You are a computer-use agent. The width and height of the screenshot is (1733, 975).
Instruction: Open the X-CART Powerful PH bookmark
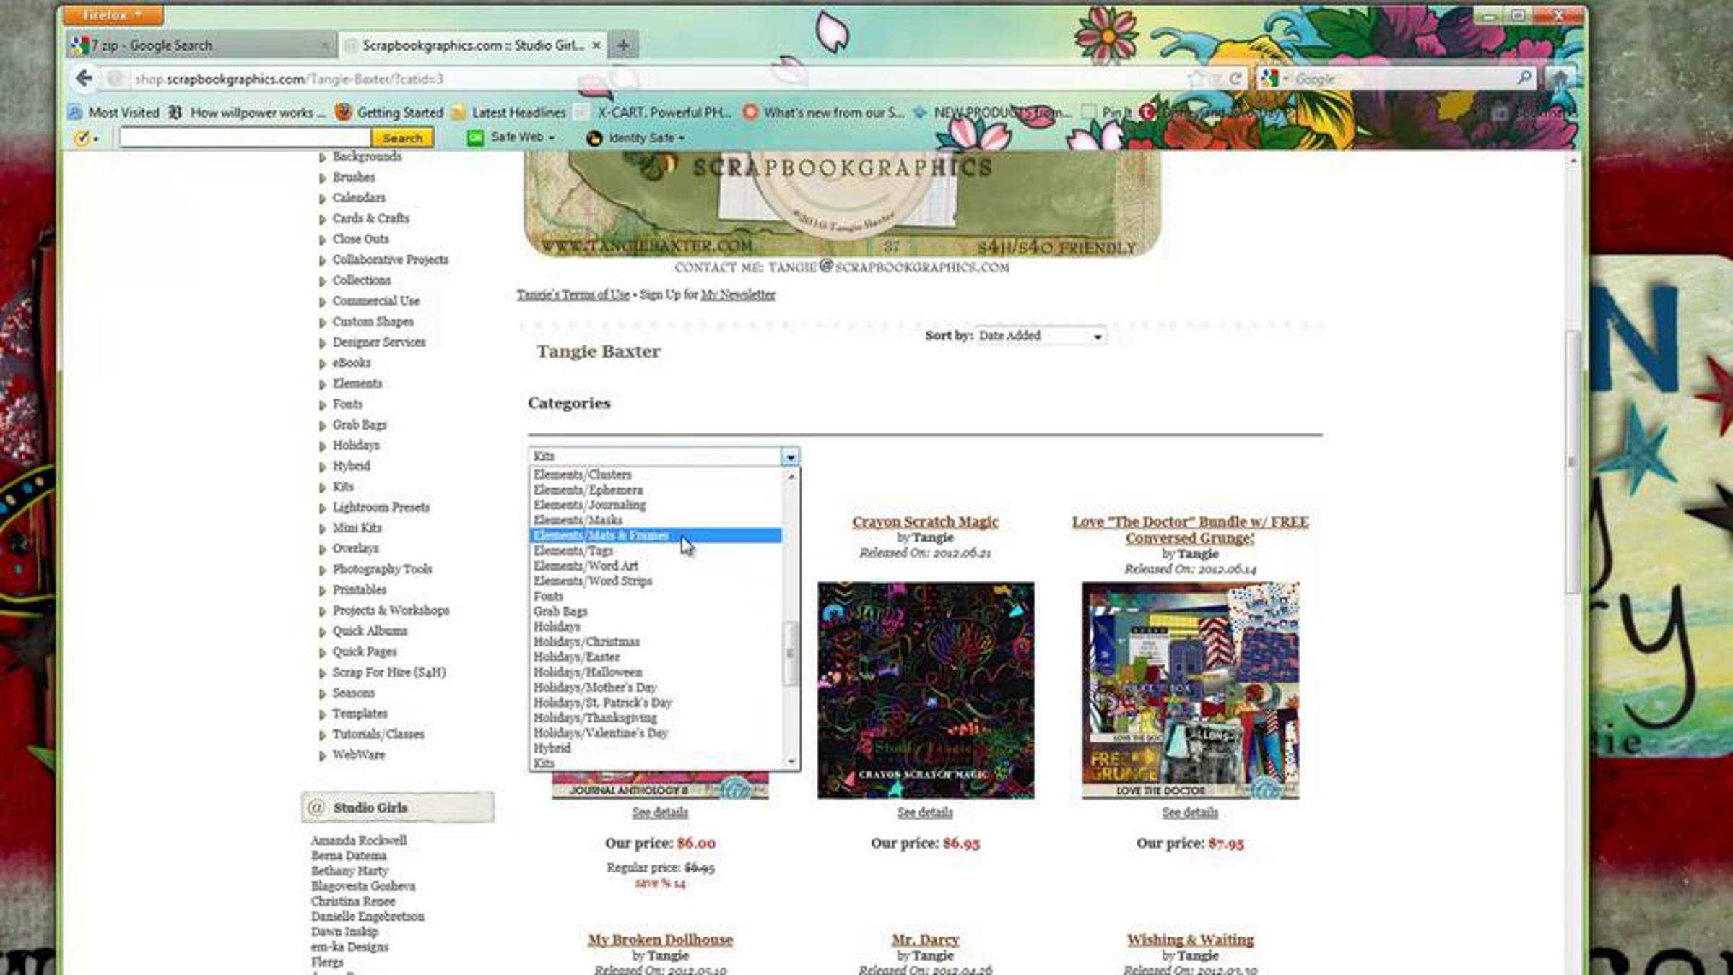[x=653, y=113]
